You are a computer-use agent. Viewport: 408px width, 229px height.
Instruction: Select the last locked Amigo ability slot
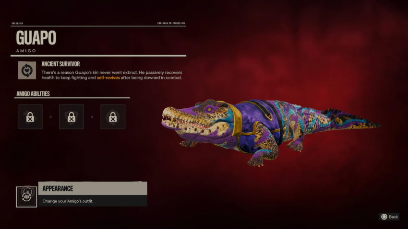pyautogui.click(x=113, y=117)
